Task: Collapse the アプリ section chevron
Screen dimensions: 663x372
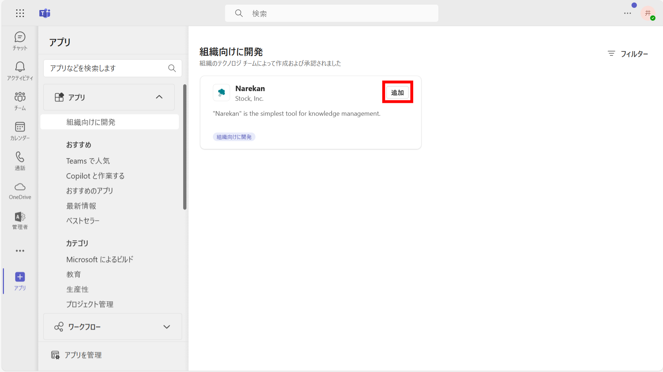Action: 159,97
